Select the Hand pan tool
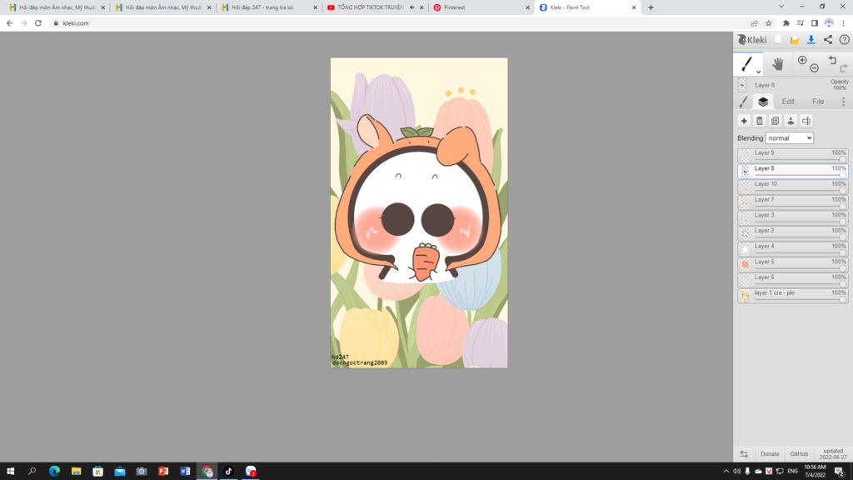 click(x=778, y=63)
